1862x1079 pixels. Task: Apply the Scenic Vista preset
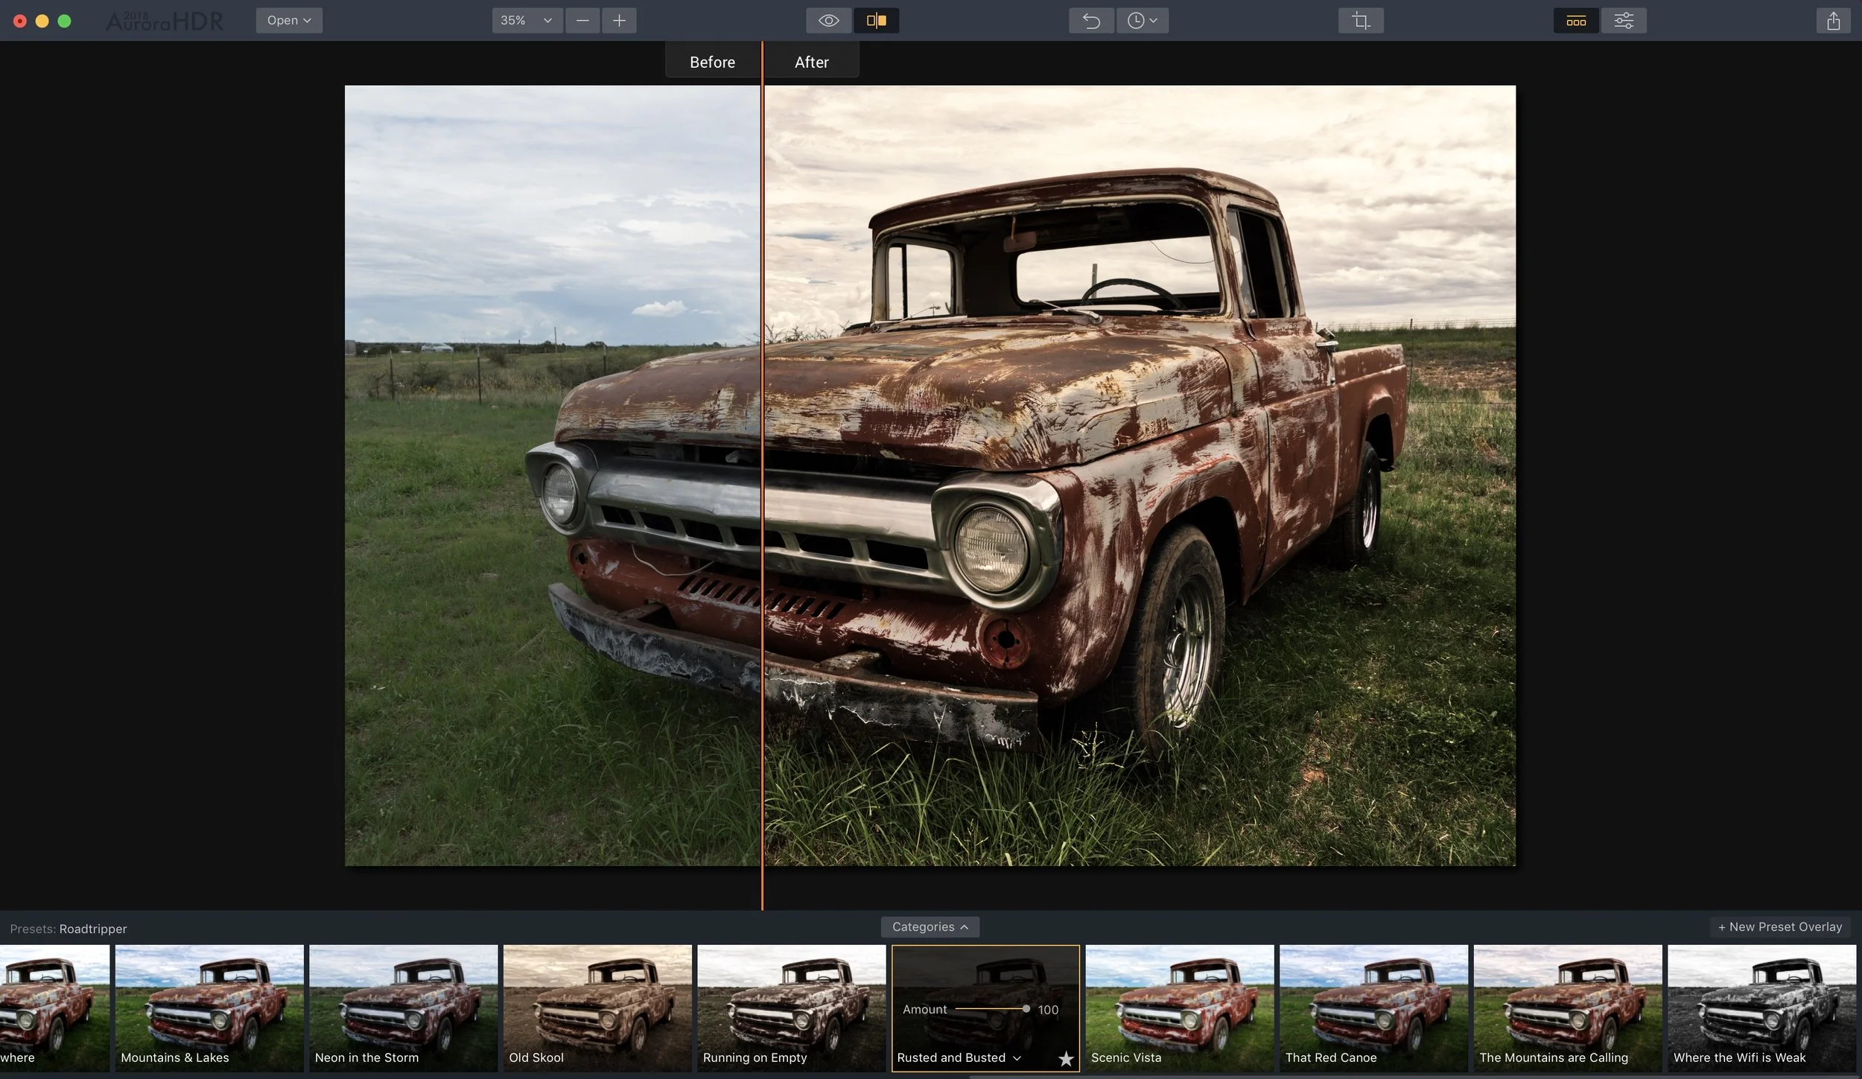click(1180, 1008)
